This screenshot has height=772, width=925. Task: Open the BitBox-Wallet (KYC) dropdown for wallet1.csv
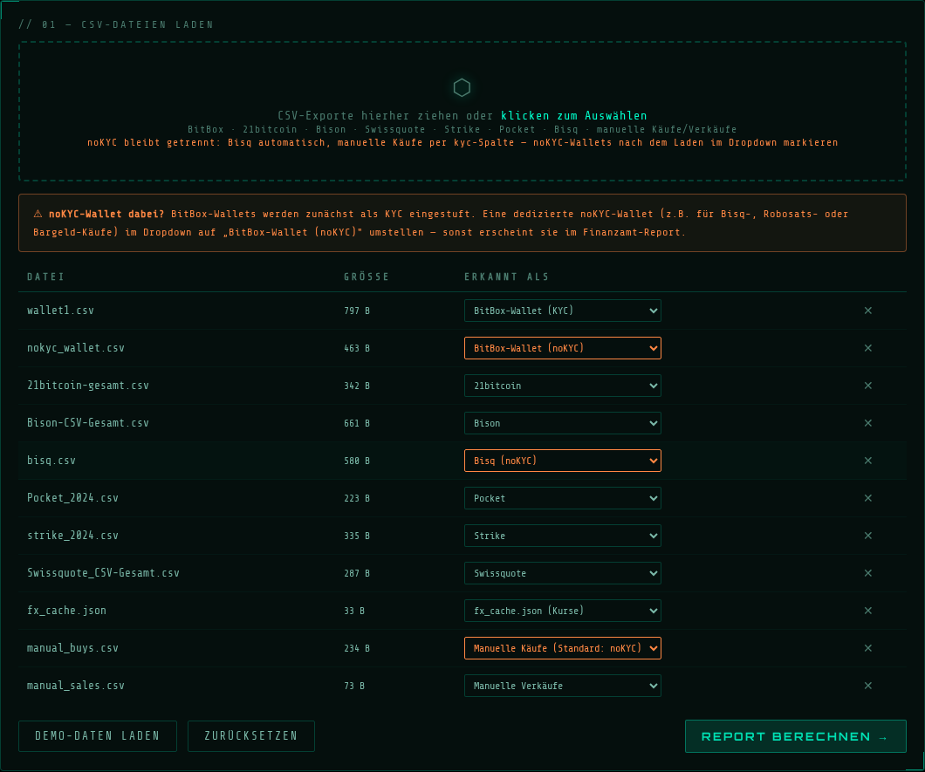(x=562, y=311)
